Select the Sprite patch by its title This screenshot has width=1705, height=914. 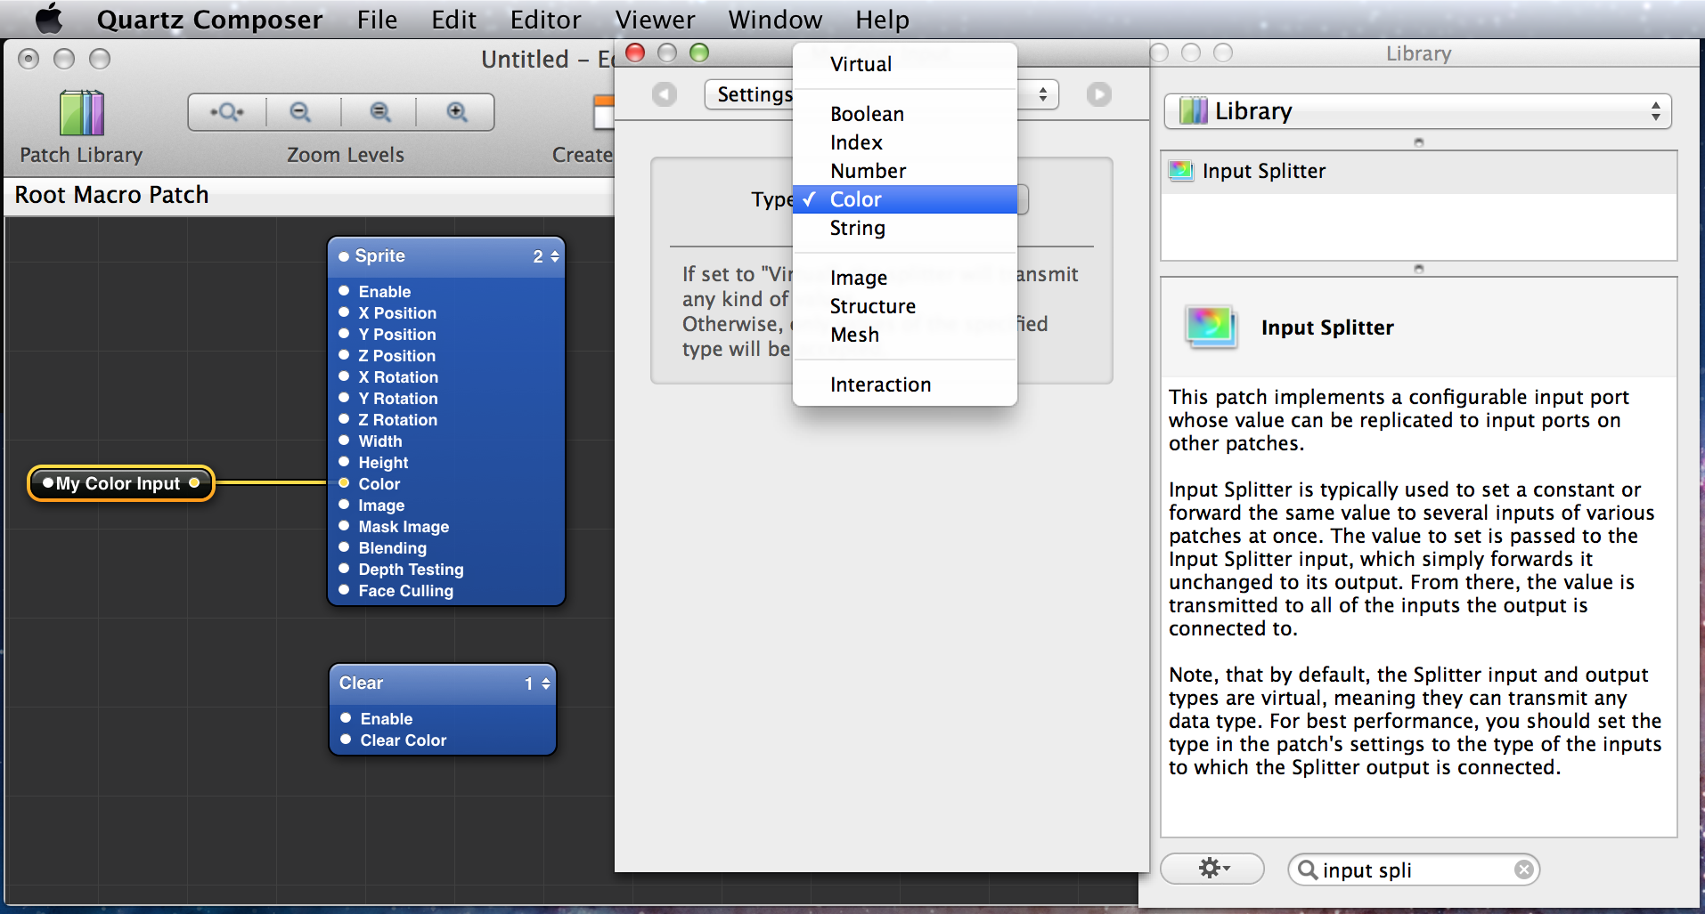point(379,256)
